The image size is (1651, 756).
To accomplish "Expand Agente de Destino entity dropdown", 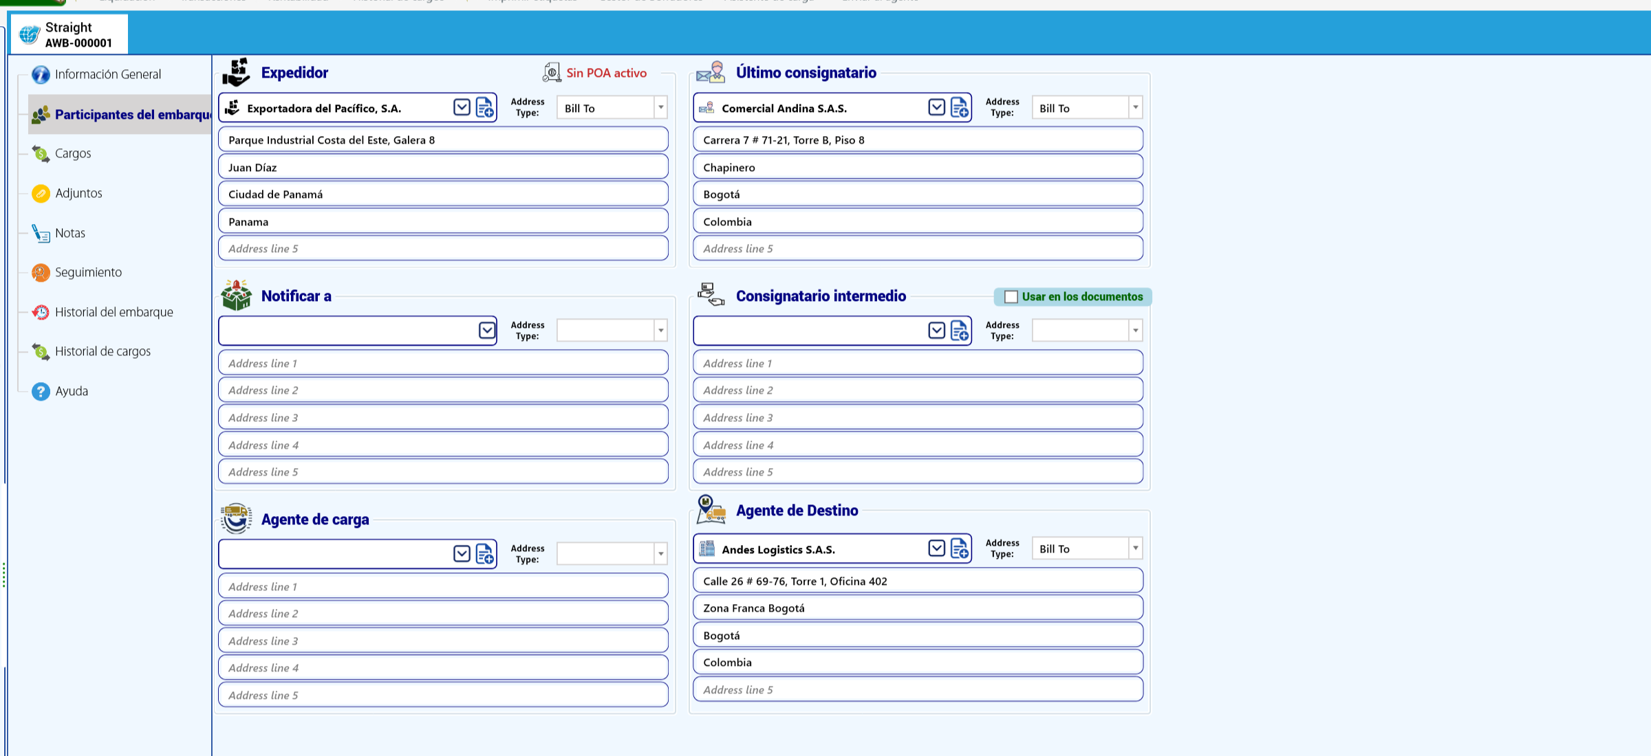I will 936,548.
